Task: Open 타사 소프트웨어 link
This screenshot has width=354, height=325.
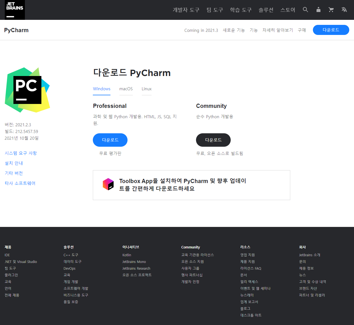Action: (20, 183)
